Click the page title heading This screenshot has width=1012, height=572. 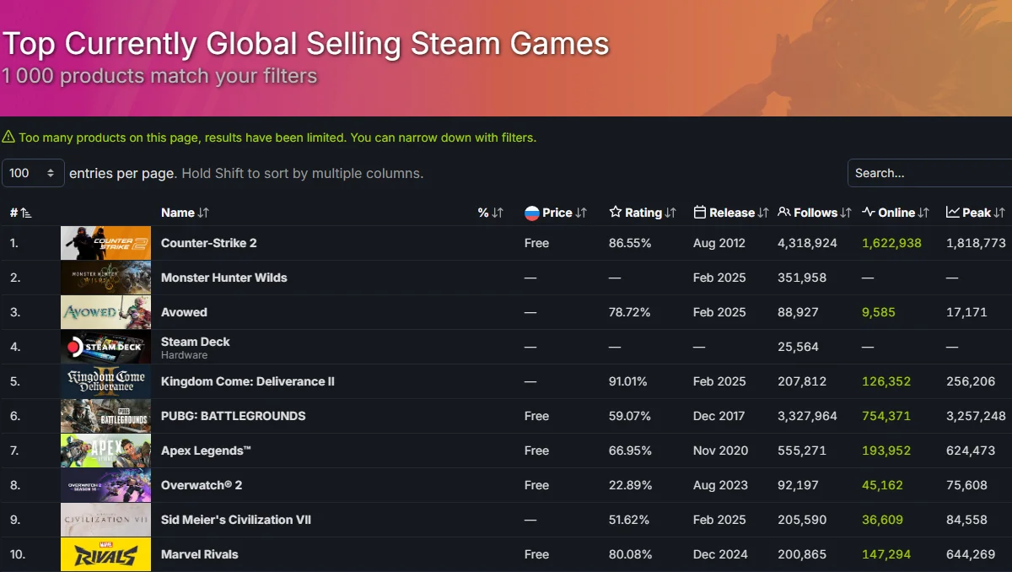pyautogui.click(x=305, y=44)
